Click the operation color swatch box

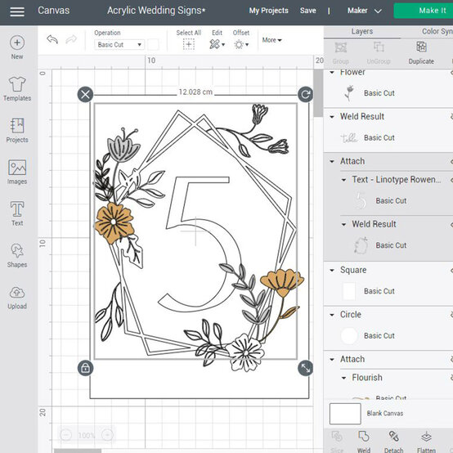tap(153, 44)
